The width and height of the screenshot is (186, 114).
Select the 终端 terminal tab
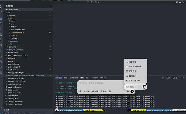(x=82, y=78)
